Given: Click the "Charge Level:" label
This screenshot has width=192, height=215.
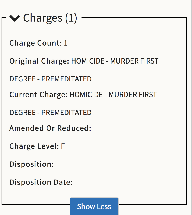Looking at the screenshot, I should coord(34,146).
